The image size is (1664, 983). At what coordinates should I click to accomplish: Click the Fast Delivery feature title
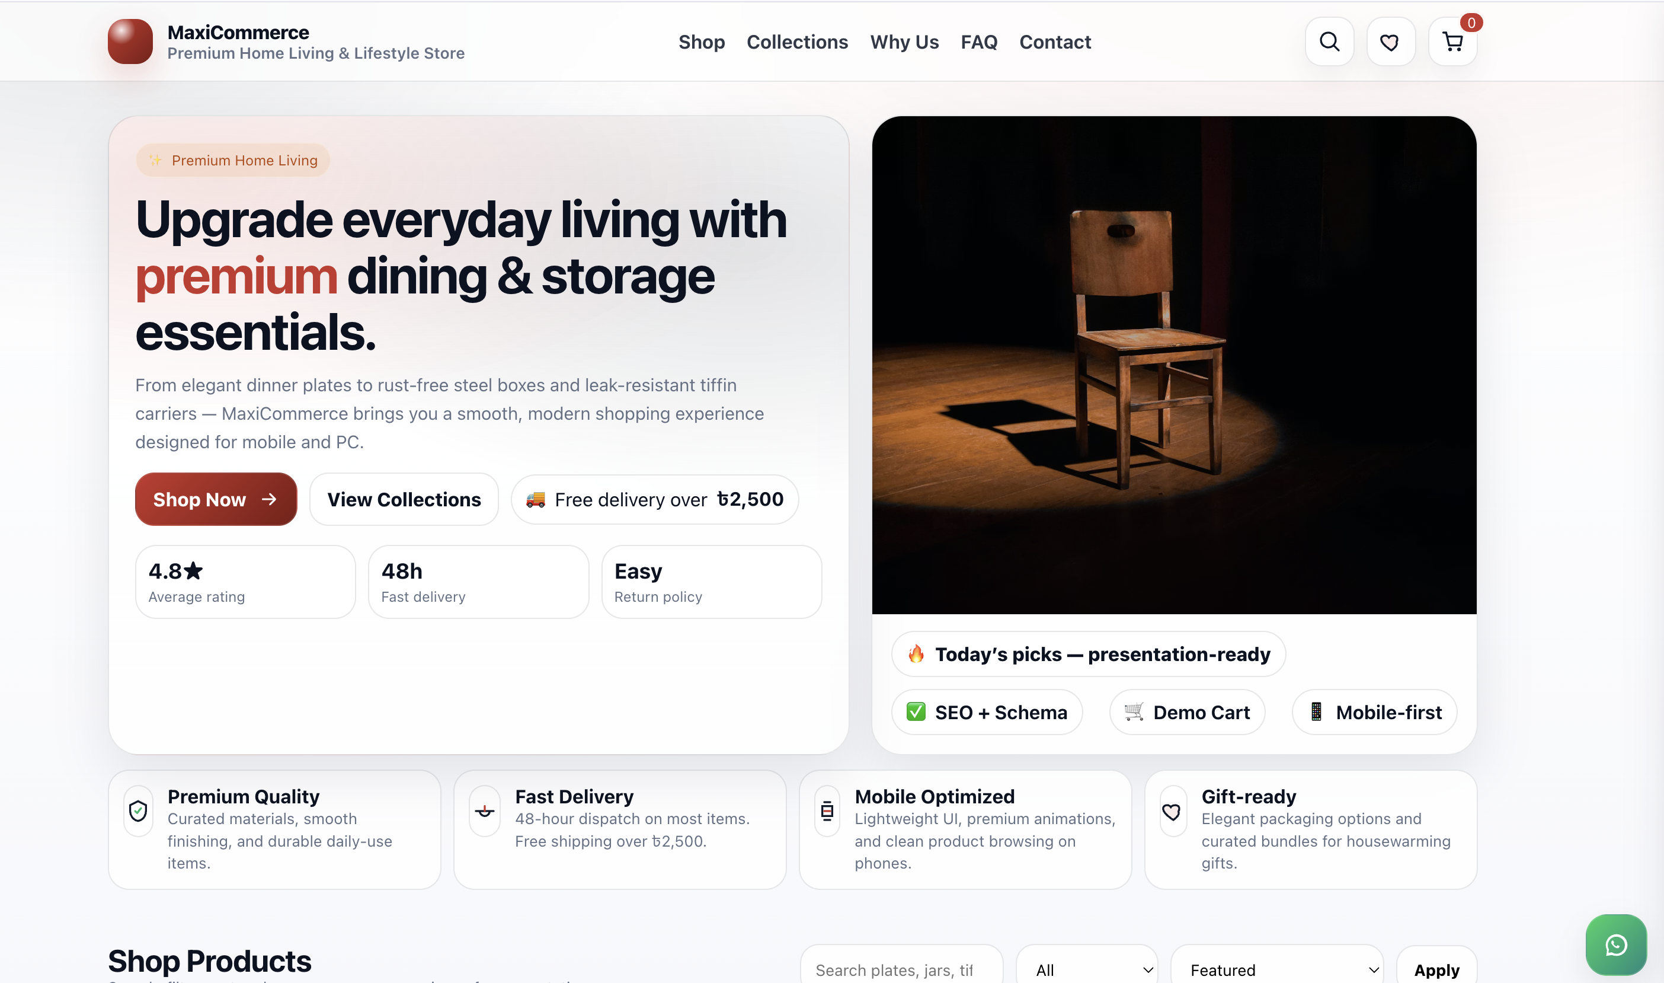click(x=574, y=796)
